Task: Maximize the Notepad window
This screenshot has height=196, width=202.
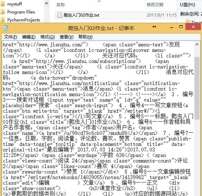Action: pos(181,27)
